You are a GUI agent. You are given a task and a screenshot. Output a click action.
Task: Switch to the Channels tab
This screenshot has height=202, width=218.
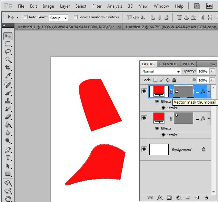[x=168, y=64]
